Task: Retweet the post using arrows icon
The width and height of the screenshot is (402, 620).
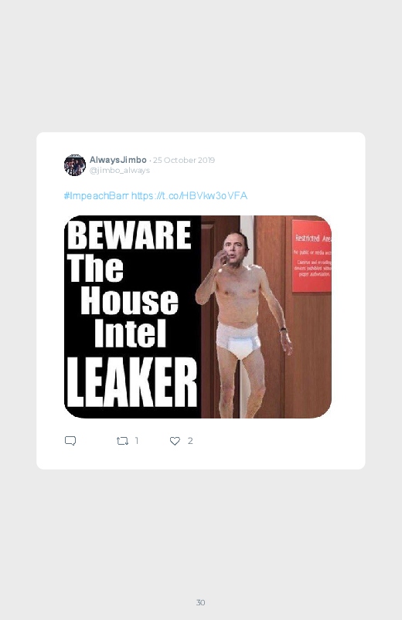Action: point(122,441)
